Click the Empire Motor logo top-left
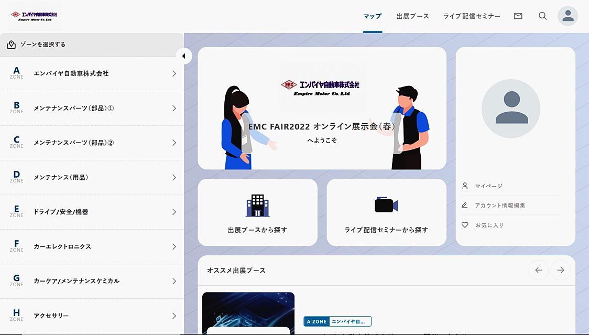The height and width of the screenshot is (335, 589). coord(35,16)
